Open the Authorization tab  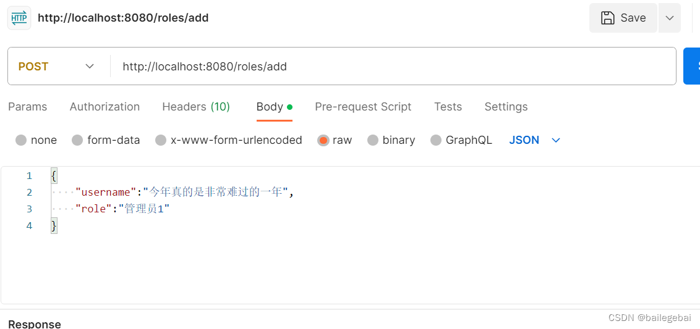105,107
